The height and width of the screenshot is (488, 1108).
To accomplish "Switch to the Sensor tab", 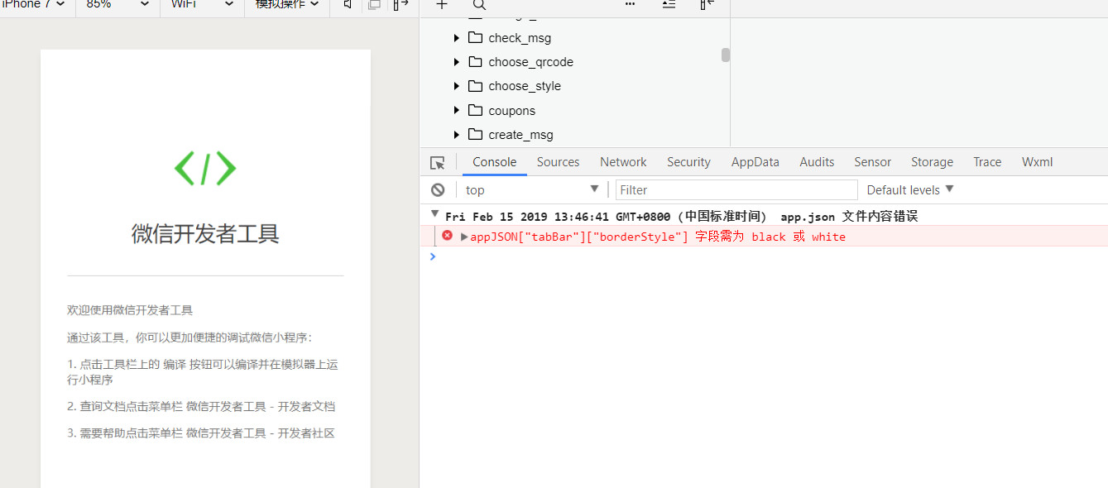I will click(x=873, y=162).
